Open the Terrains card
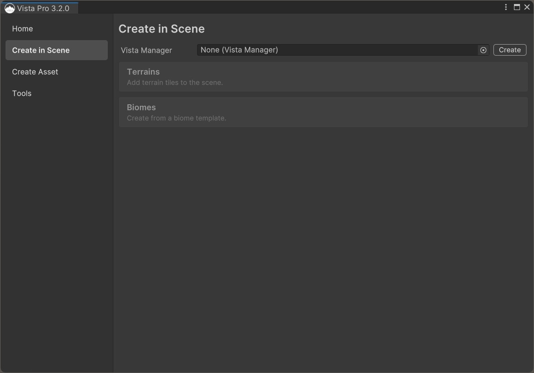The width and height of the screenshot is (534, 373). pyautogui.click(x=323, y=77)
